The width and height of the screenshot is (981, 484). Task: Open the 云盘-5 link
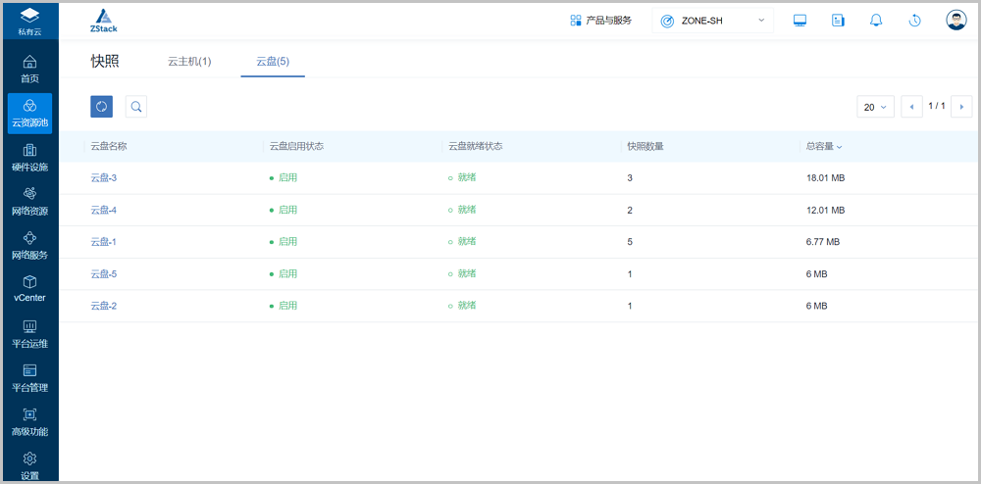(104, 273)
